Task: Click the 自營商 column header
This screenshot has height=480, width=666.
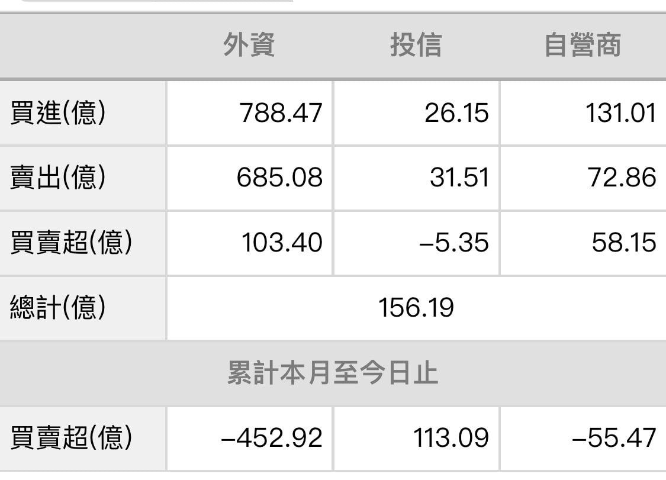Action: point(582,46)
